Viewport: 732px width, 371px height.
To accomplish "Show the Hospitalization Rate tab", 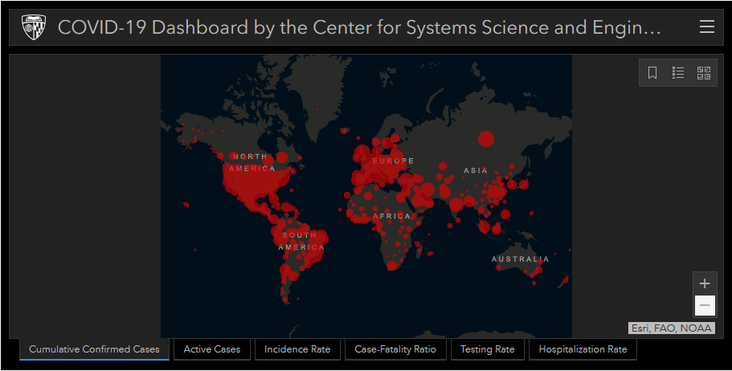I will pos(583,349).
